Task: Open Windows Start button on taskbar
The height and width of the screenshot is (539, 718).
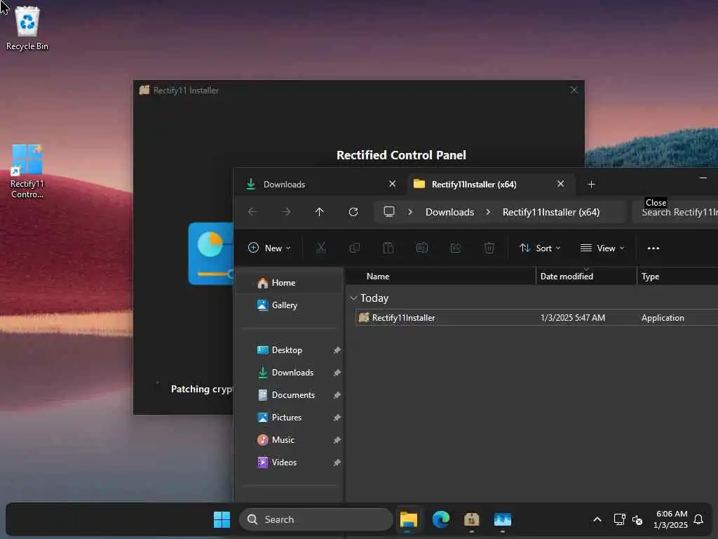Action: [222, 519]
